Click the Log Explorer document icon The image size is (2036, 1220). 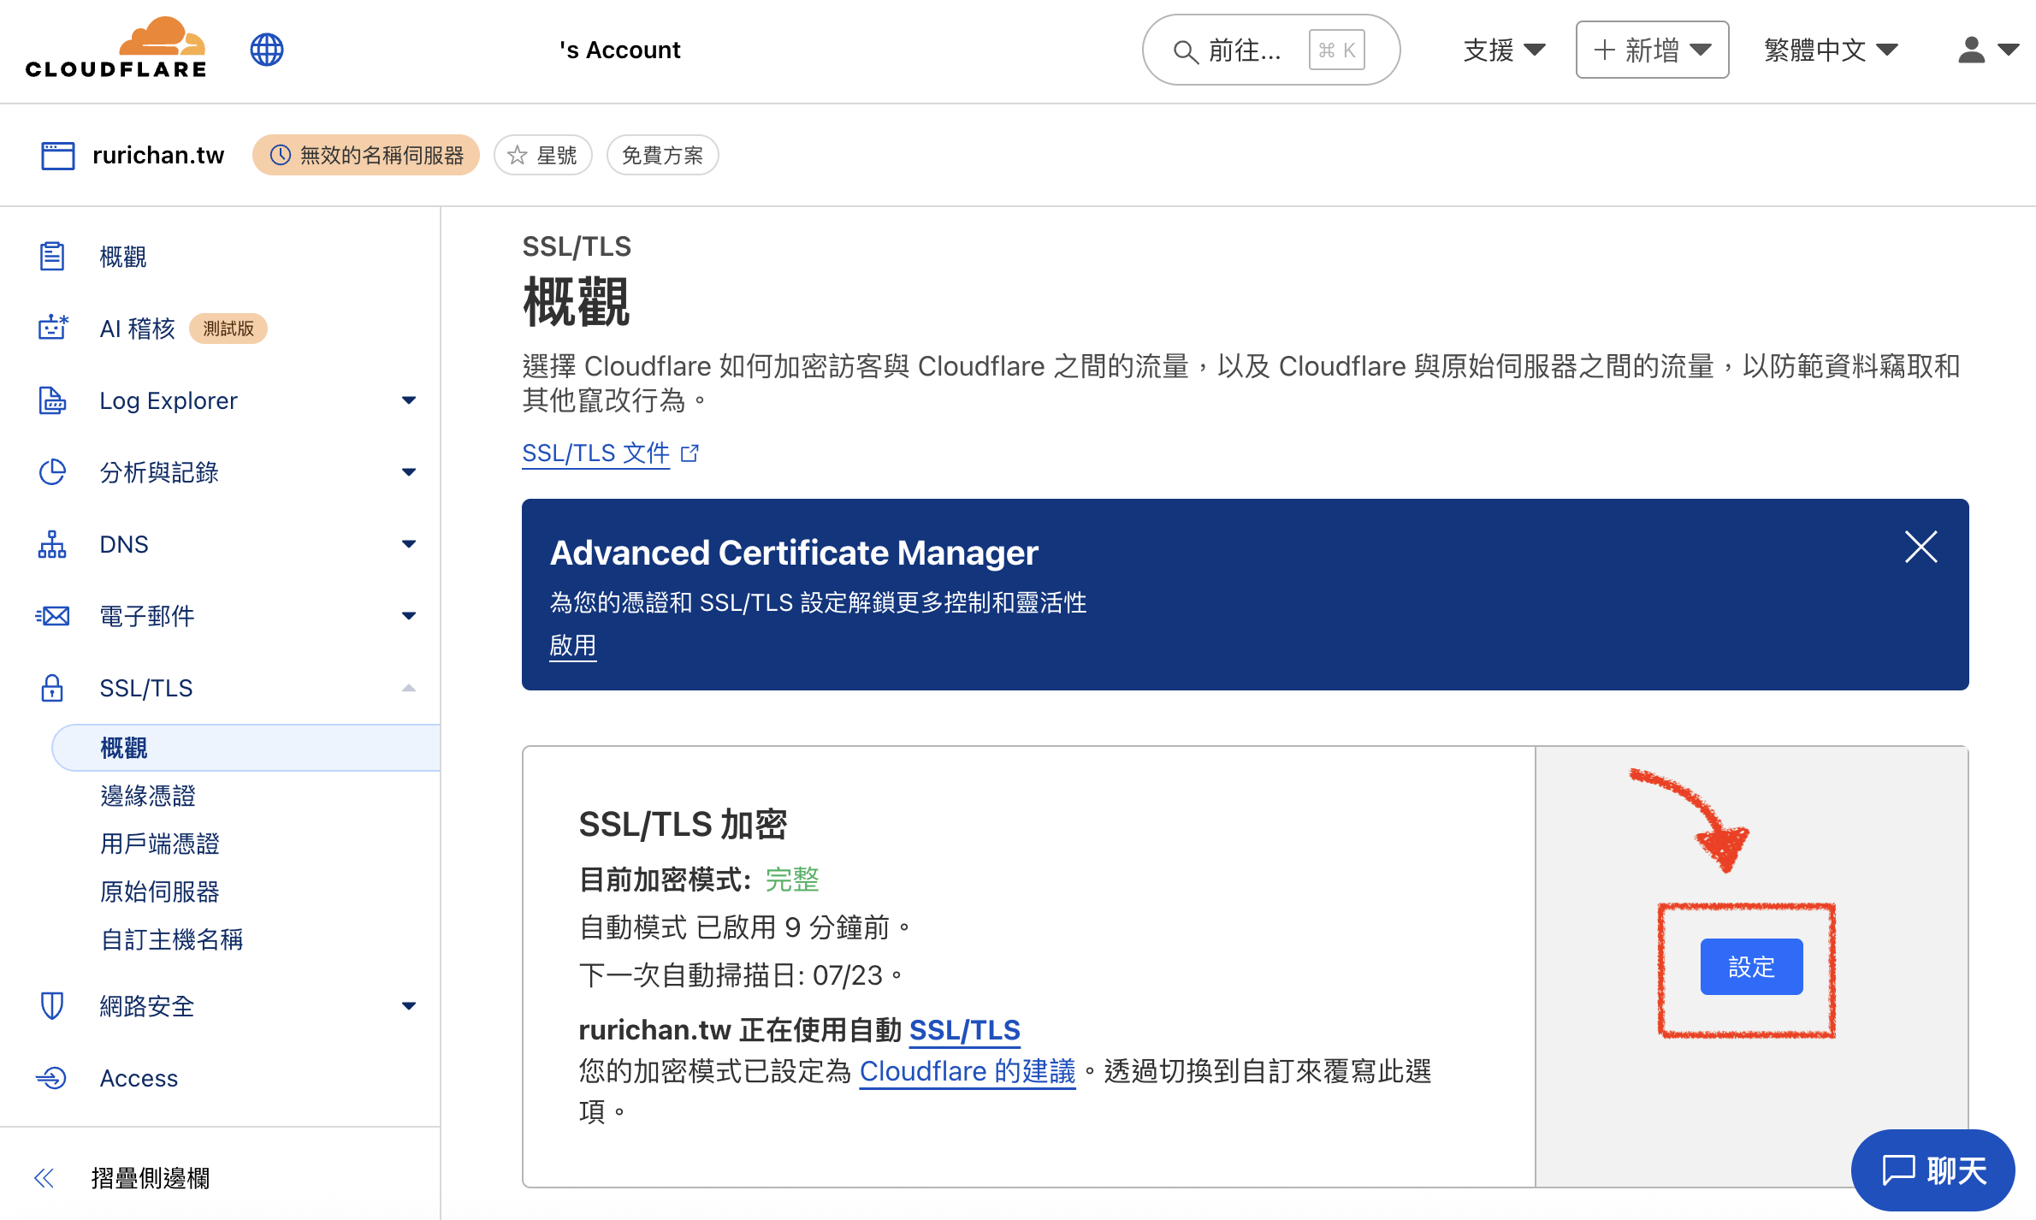52,400
